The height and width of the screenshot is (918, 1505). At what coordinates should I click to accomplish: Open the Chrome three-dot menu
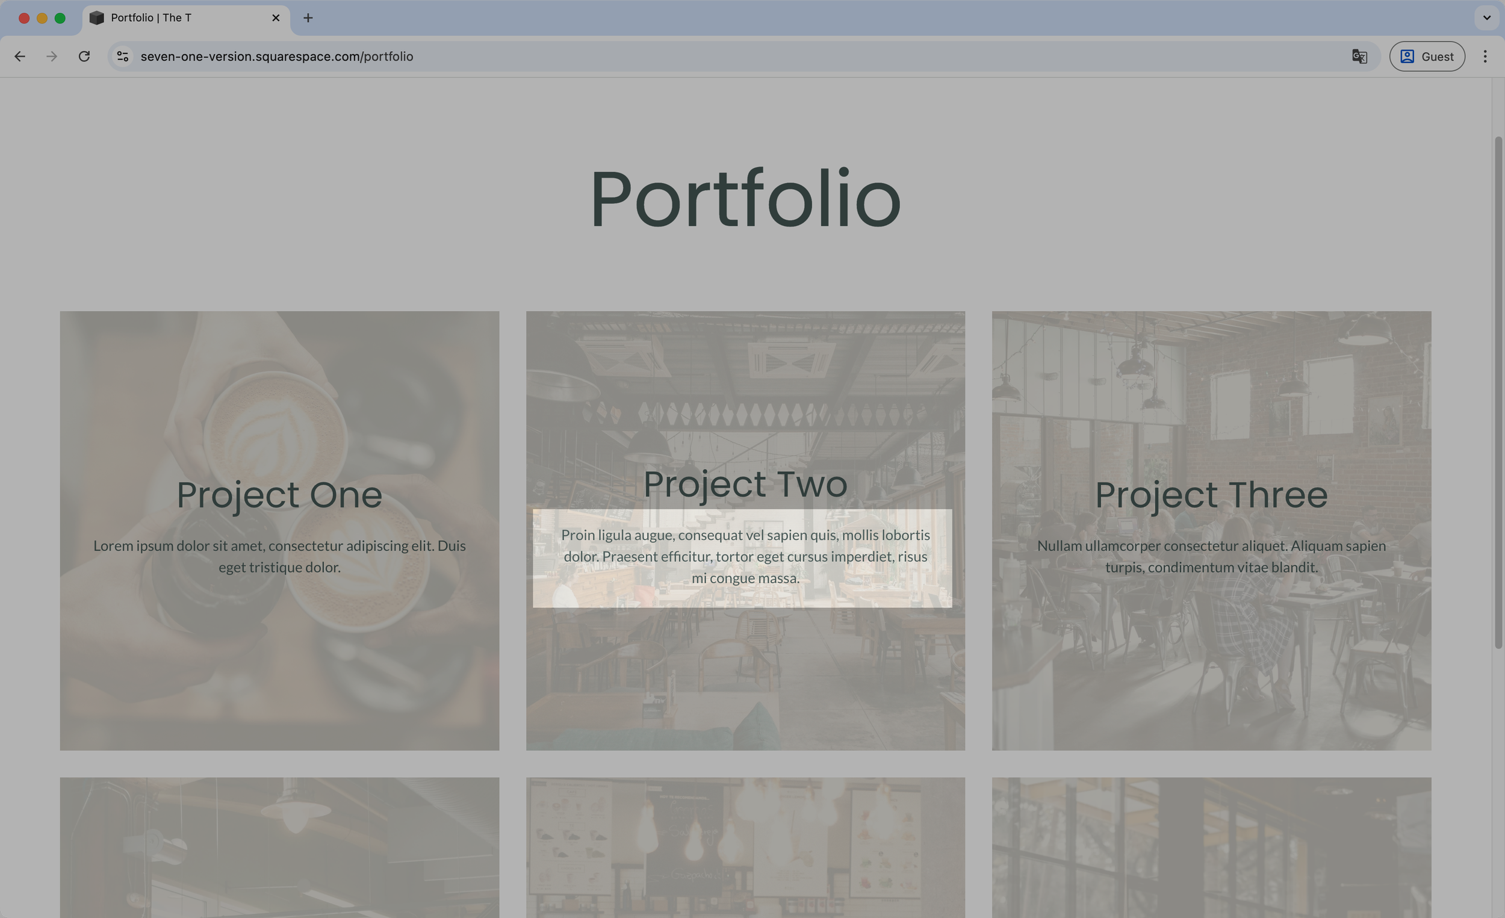point(1485,56)
